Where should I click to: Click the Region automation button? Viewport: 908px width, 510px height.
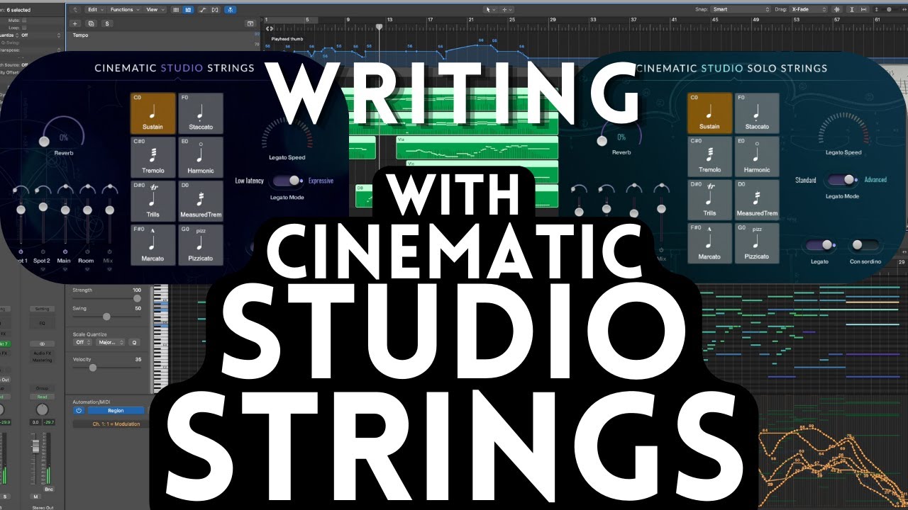coord(116,410)
